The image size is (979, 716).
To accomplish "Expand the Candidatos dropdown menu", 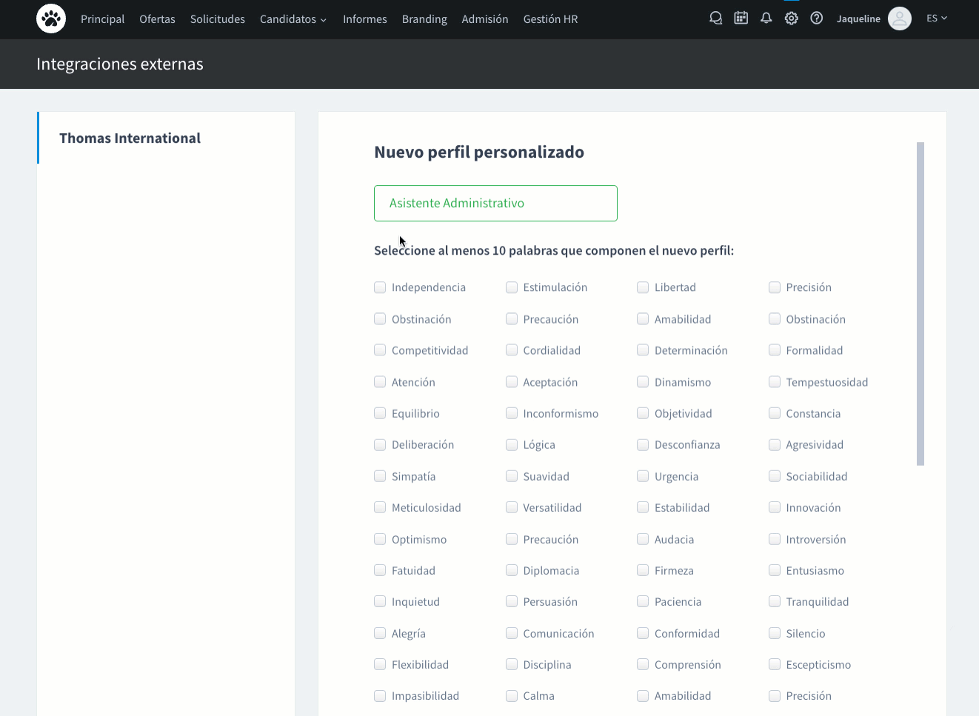I will [x=293, y=19].
